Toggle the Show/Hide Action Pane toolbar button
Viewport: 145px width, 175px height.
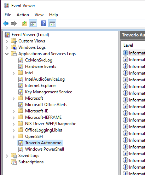coord(52,23)
